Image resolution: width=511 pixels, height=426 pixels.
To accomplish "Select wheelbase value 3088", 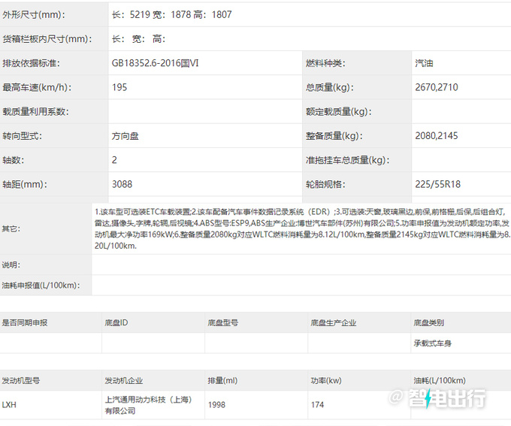I will [122, 185].
